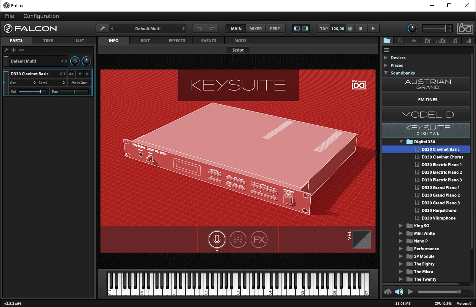The image size is (476, 307).
Task: Expand the King SG folder
Action: pos(401,226)
